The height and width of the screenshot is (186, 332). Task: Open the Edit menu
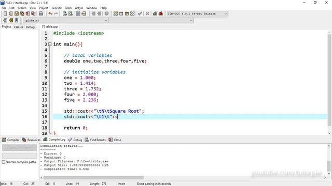tap(12, 8)
